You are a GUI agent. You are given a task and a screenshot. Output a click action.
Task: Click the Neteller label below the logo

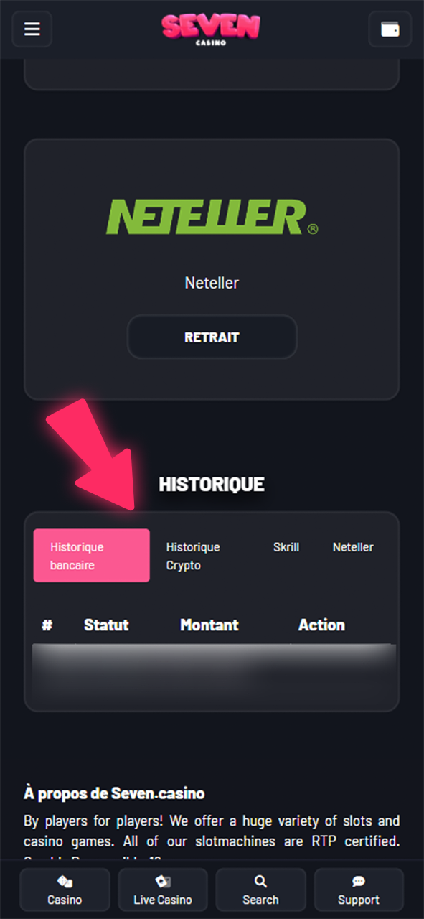click(x=212, y=283)
